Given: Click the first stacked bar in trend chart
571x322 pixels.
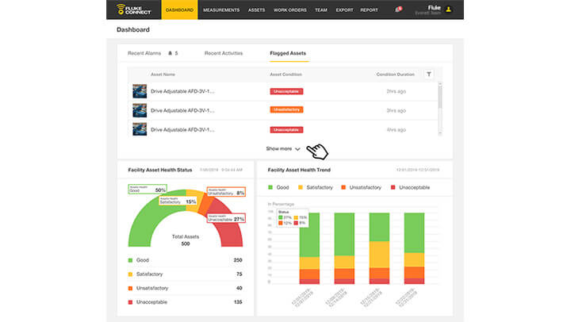Looking at the screenshot, I should pyautogui.click(x=309, y=248).
